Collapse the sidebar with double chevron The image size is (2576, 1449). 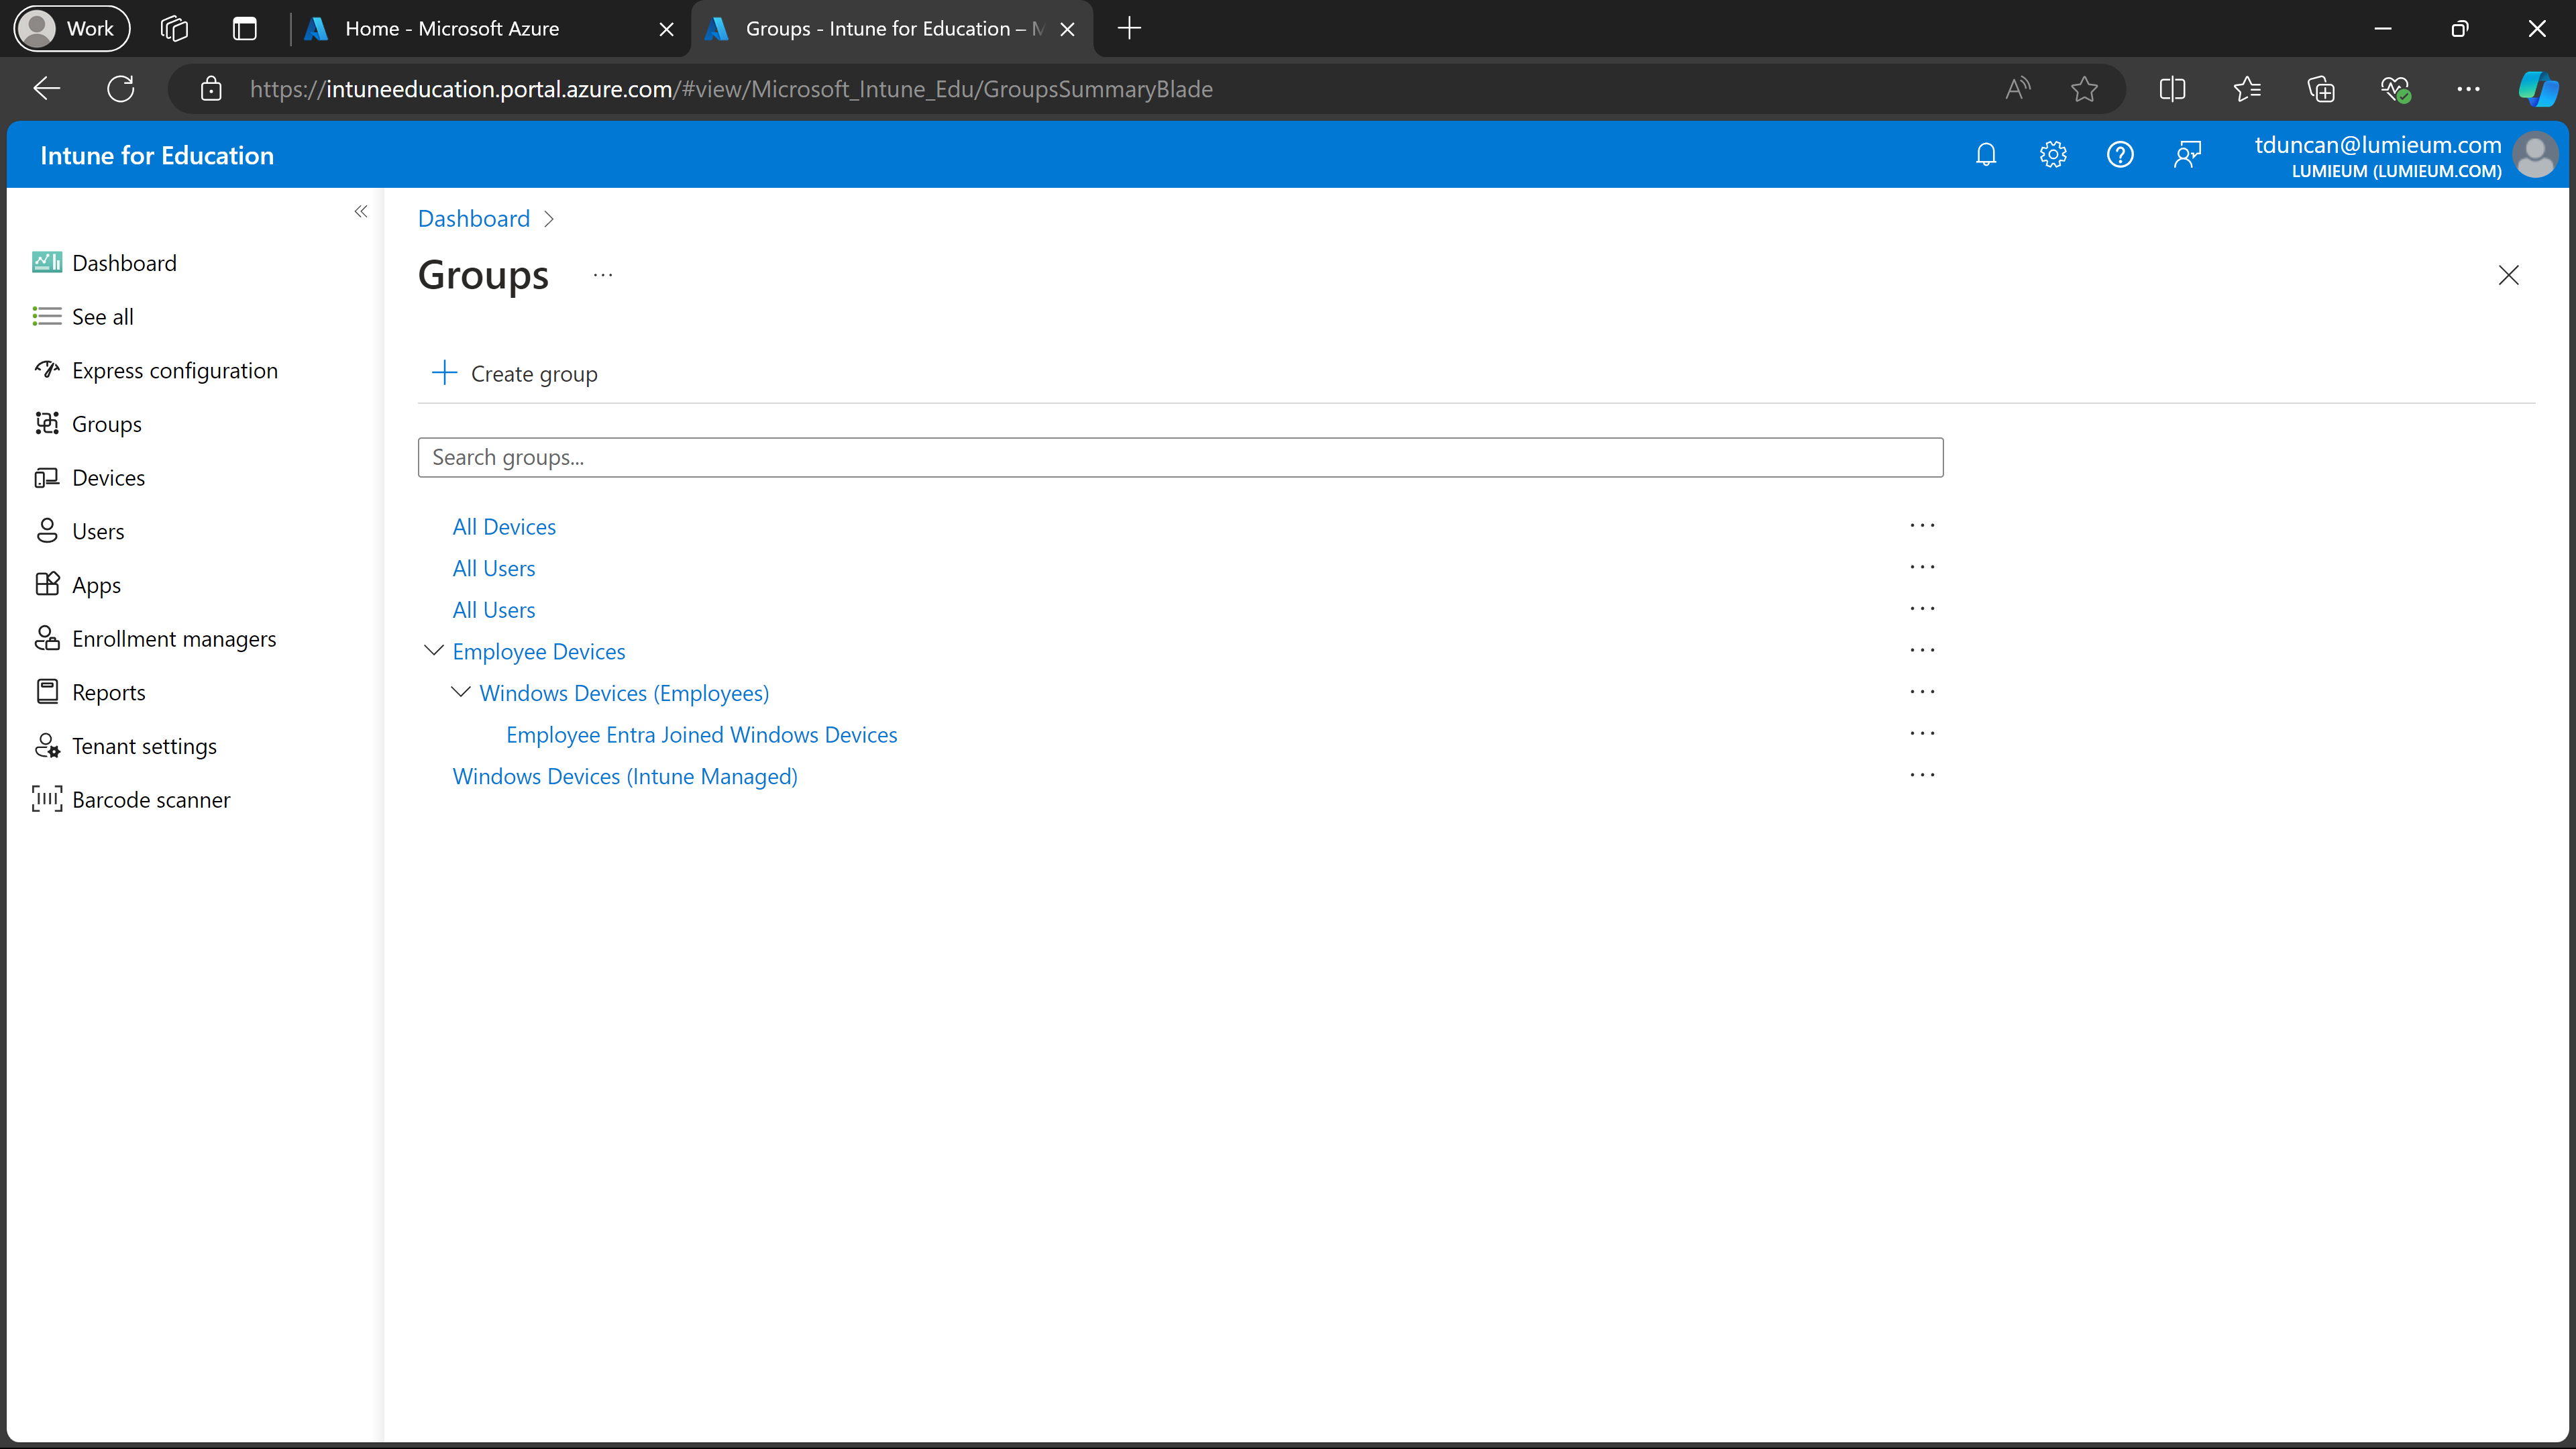[x=361, y=211]
